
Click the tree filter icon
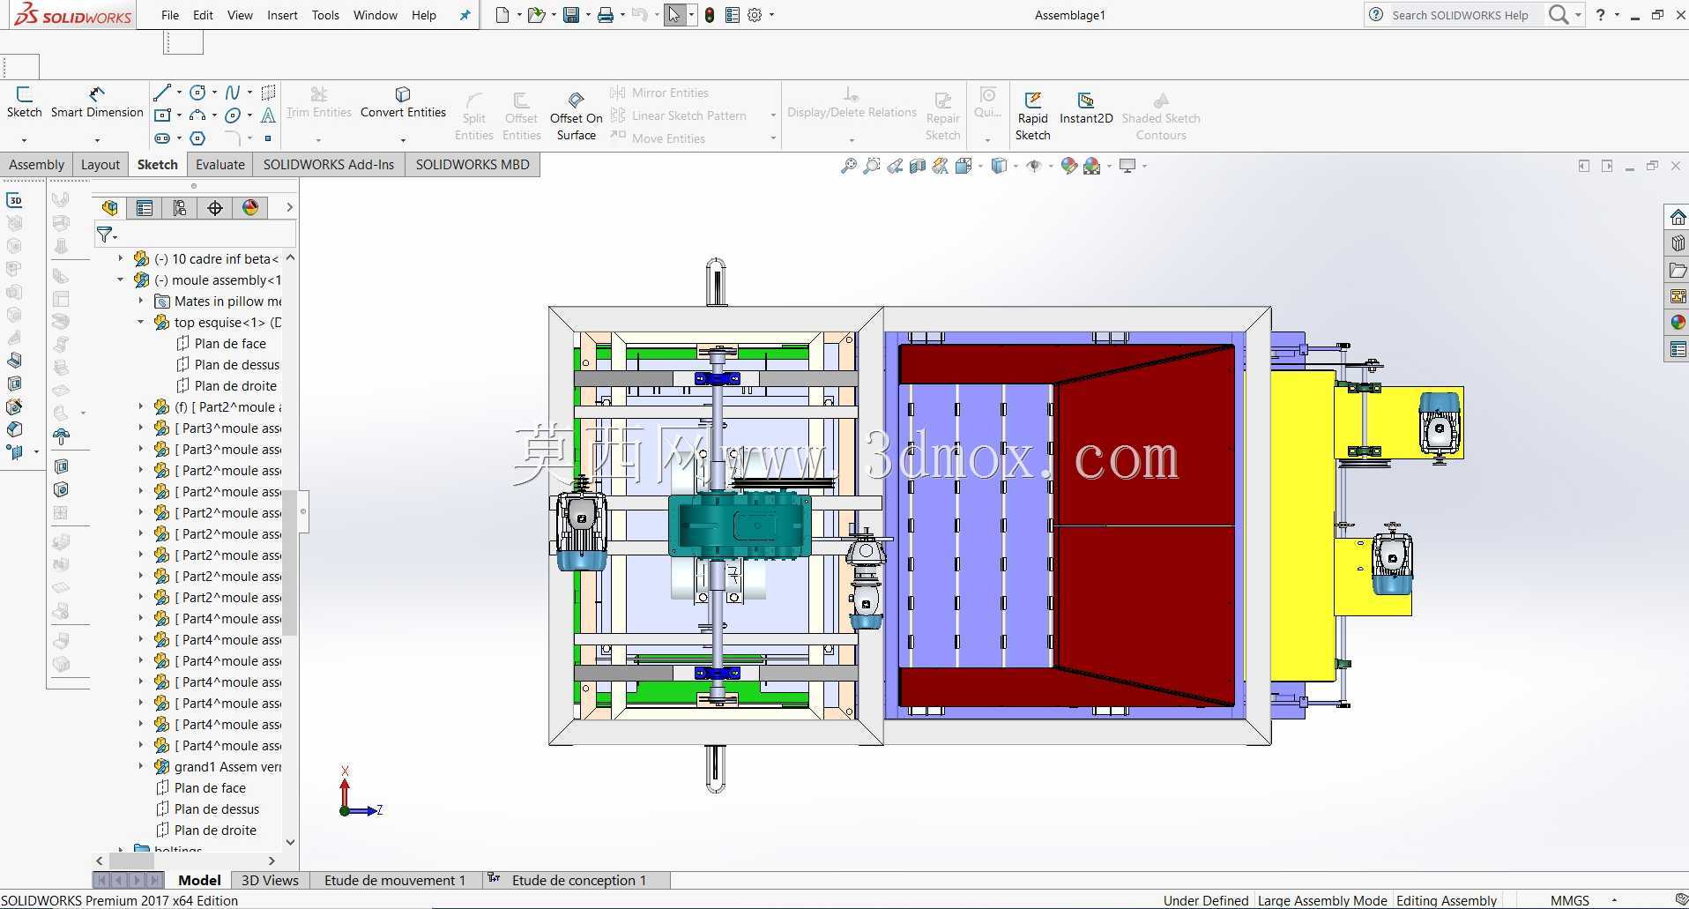pyautogui.click(x=105, y=235)
